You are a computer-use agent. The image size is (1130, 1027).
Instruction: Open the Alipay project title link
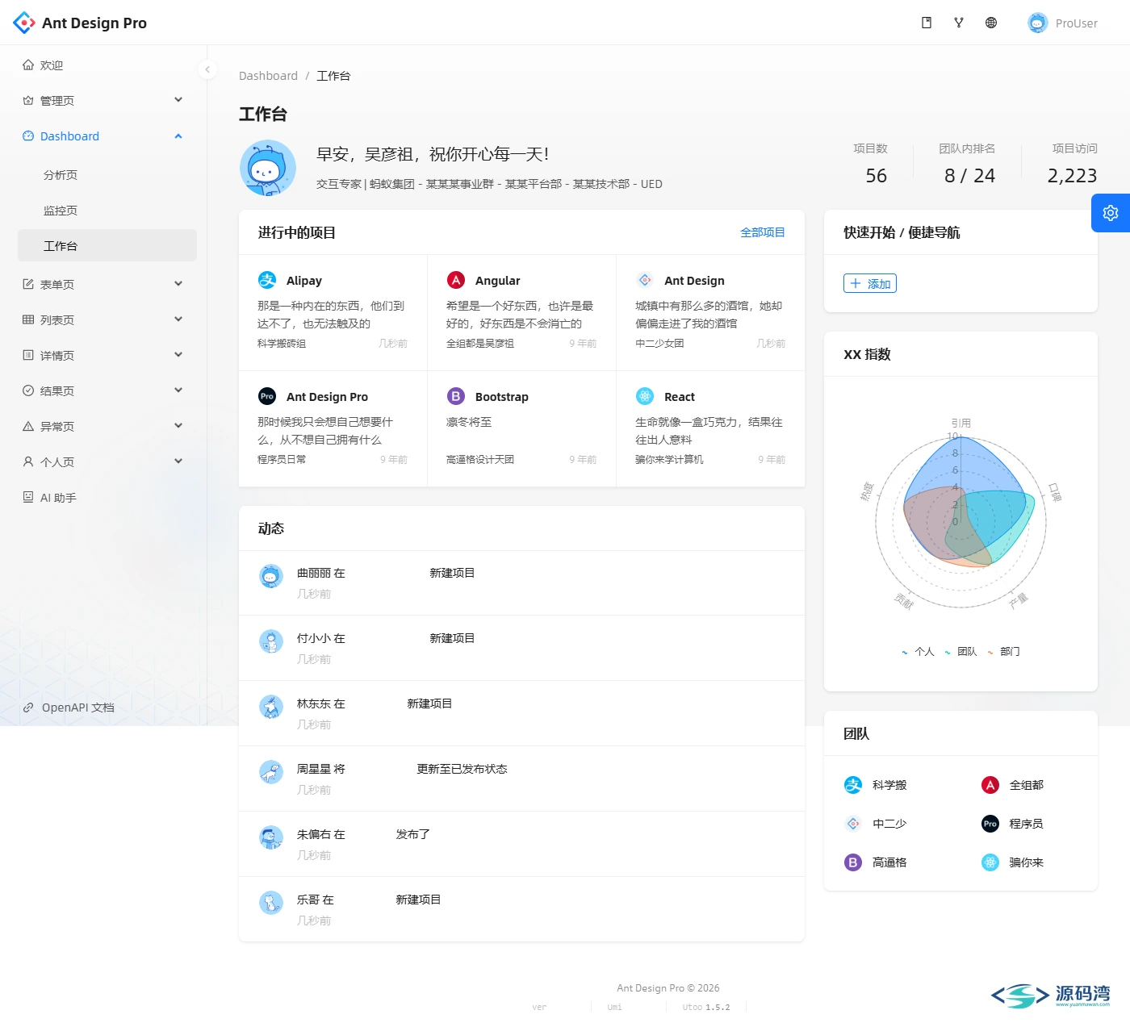click(304, 281)
